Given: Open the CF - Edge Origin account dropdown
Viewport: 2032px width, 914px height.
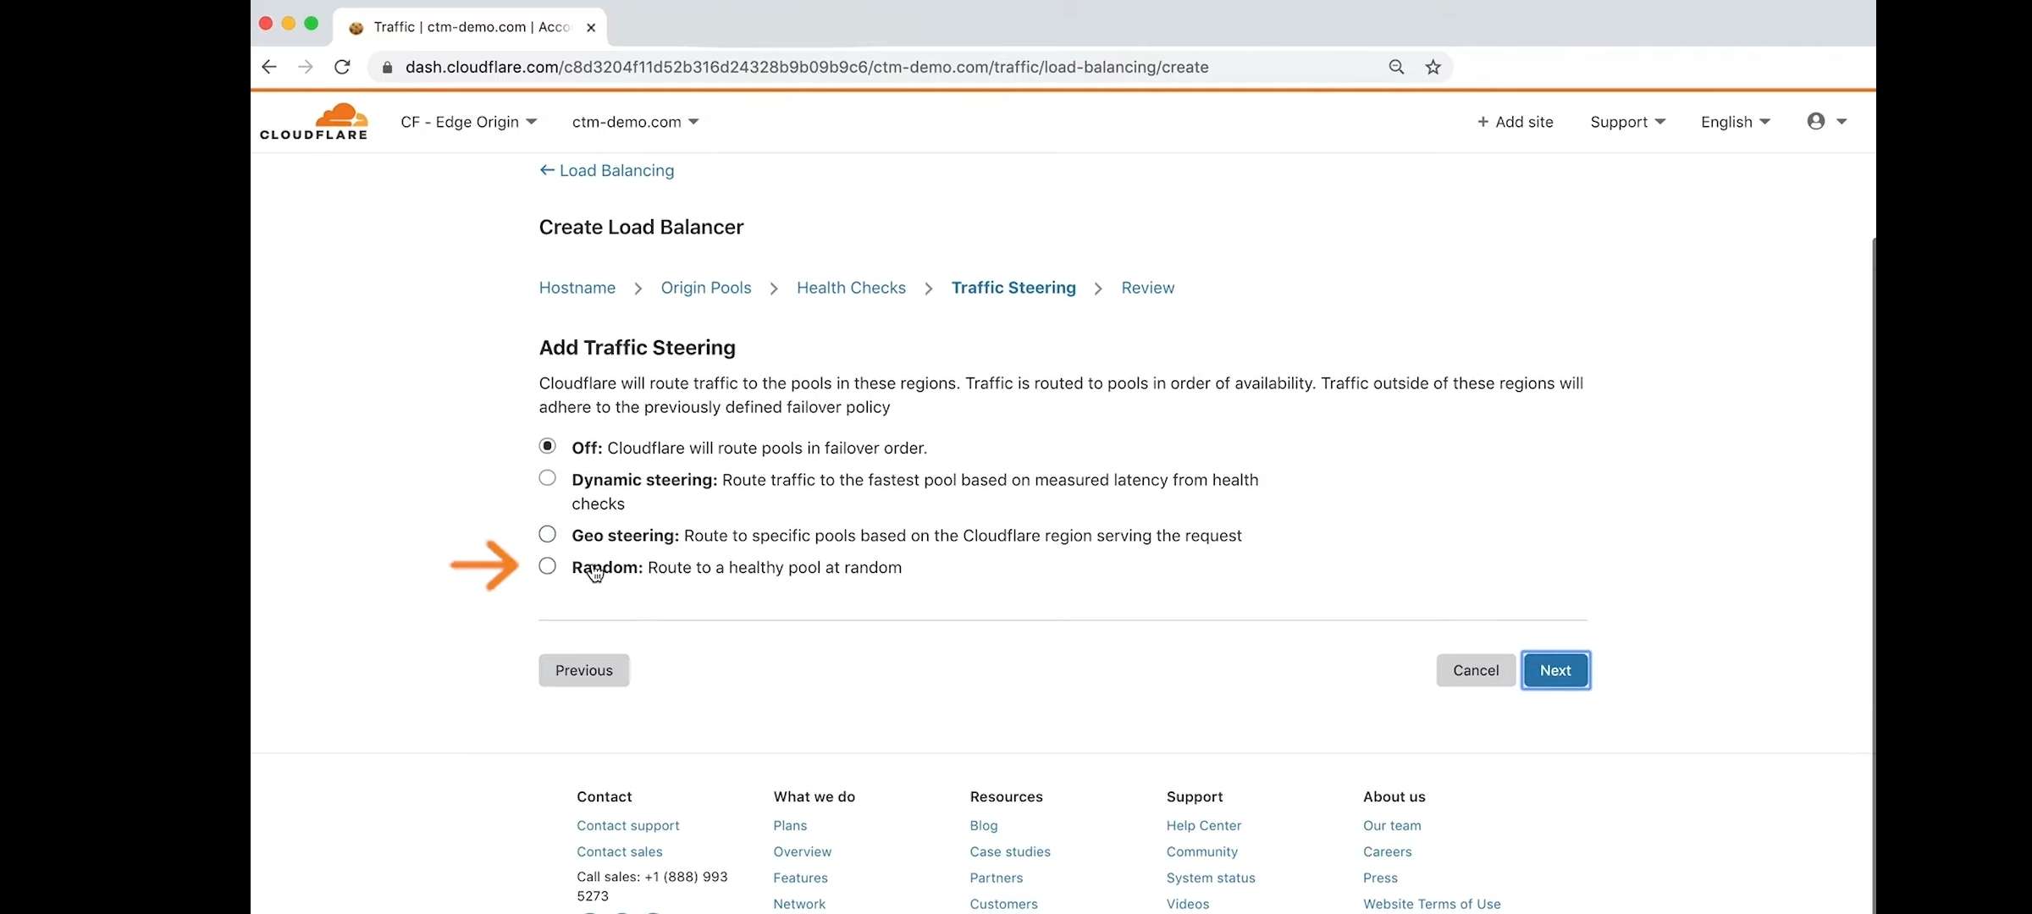Looking at the screenshot, I should tap(468, 122).
